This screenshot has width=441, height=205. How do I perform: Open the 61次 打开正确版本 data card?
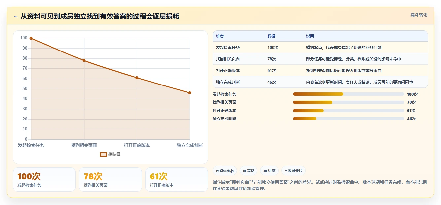point(177,180)
